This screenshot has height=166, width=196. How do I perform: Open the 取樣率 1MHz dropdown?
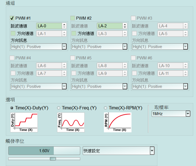(x=171, y=114)
